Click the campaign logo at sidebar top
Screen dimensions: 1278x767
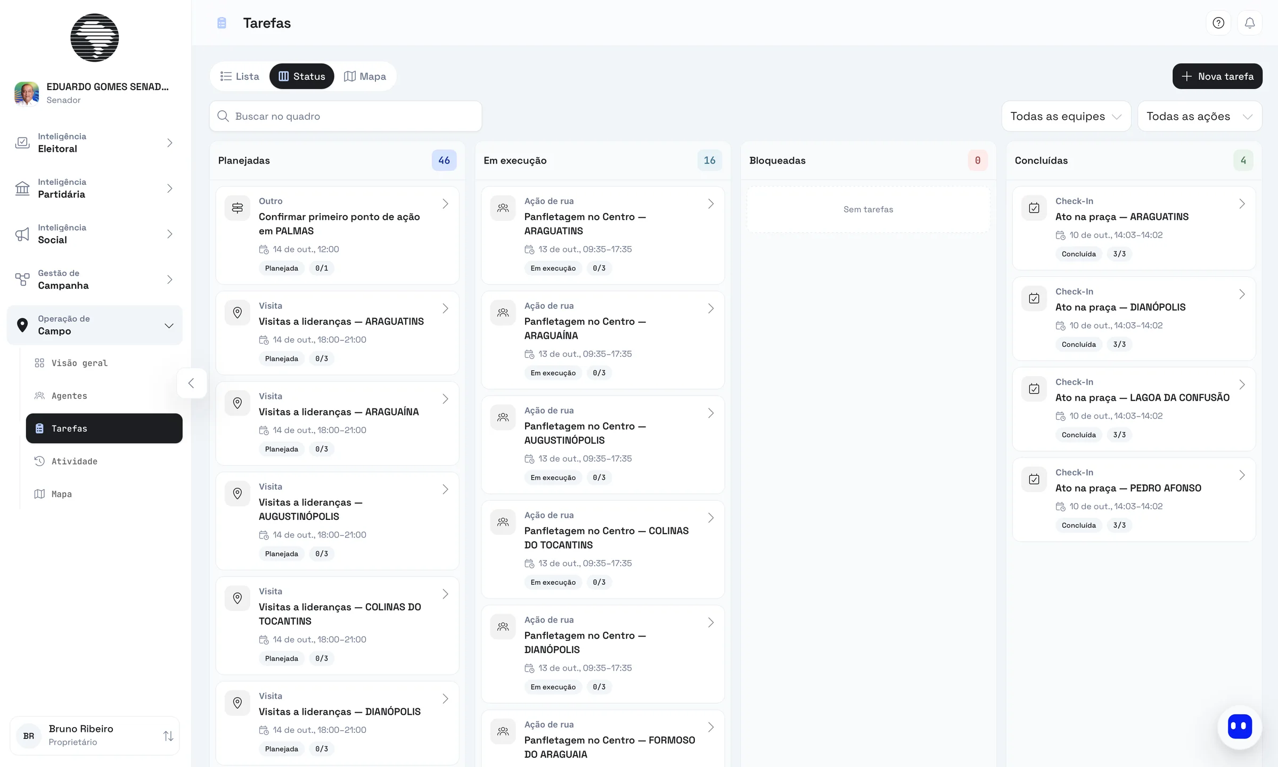tap(95, 38)
